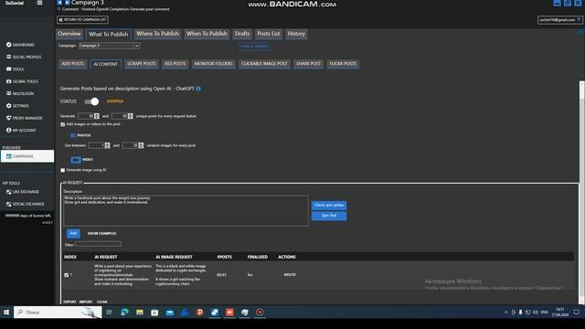
Task: Uncheck the row 1 AI request checkbox
Action: (x=67, y=275)
